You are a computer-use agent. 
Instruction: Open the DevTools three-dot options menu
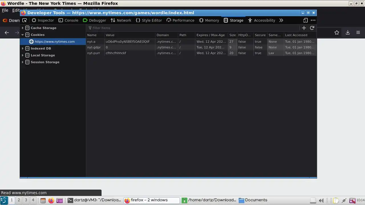pyautogui.click(x=313, y=20)
